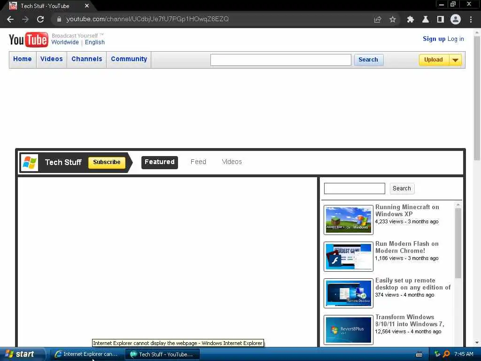This screenshot has height=361, width=481.
Task: Click the video list scroll up arrow
Action: [458, 205]
